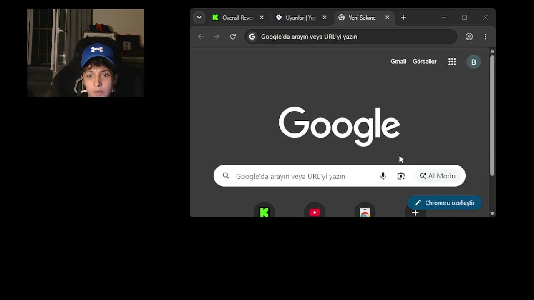Select the Yeni Sekme tab
The width and height of the screenshot is (534, 300).
tap(364, 17)
